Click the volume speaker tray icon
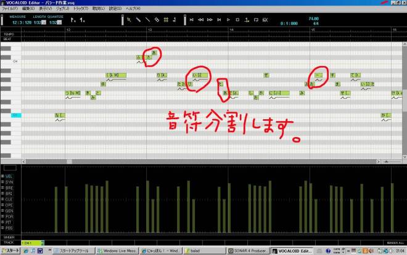407x255 pixels. 371,251
